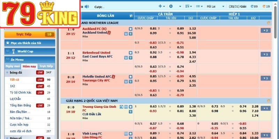Viewport: 279px width, 139px height.
Task: Open dollar icon for Tauranga City AFC
Action: coord(130,81)
